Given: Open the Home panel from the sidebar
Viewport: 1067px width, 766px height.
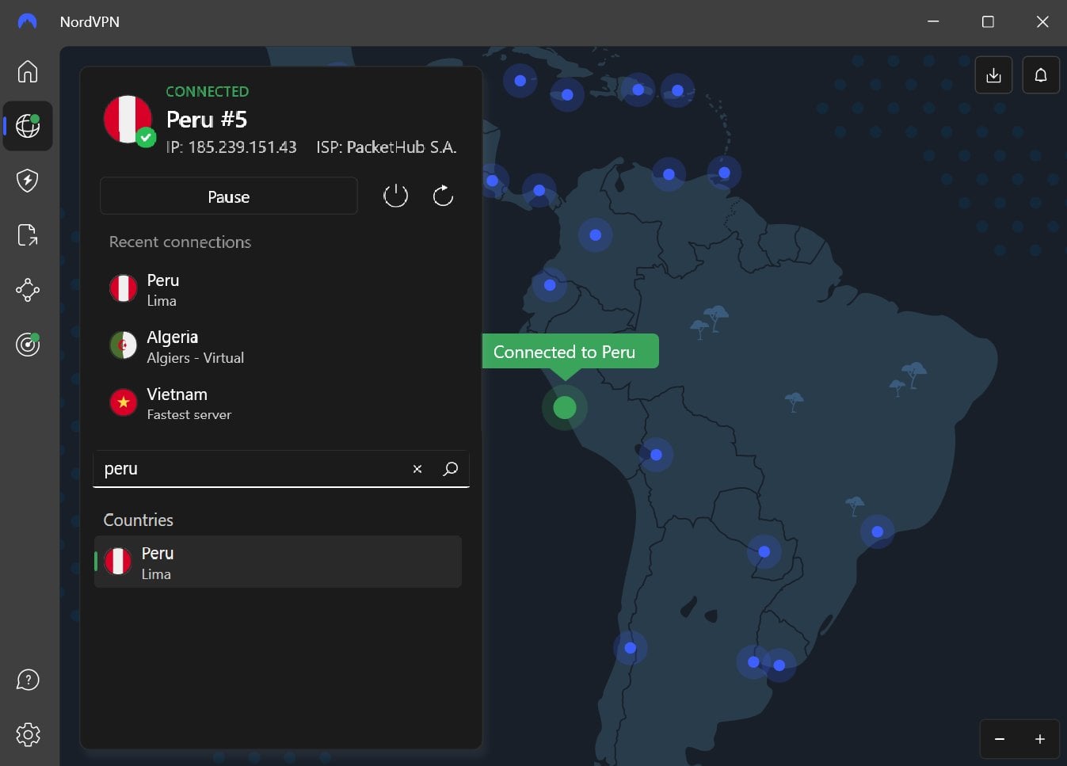Looking at the screenshot, I should [28, 71].
